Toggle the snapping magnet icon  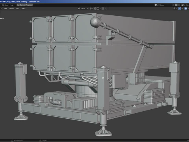point(95,9)
